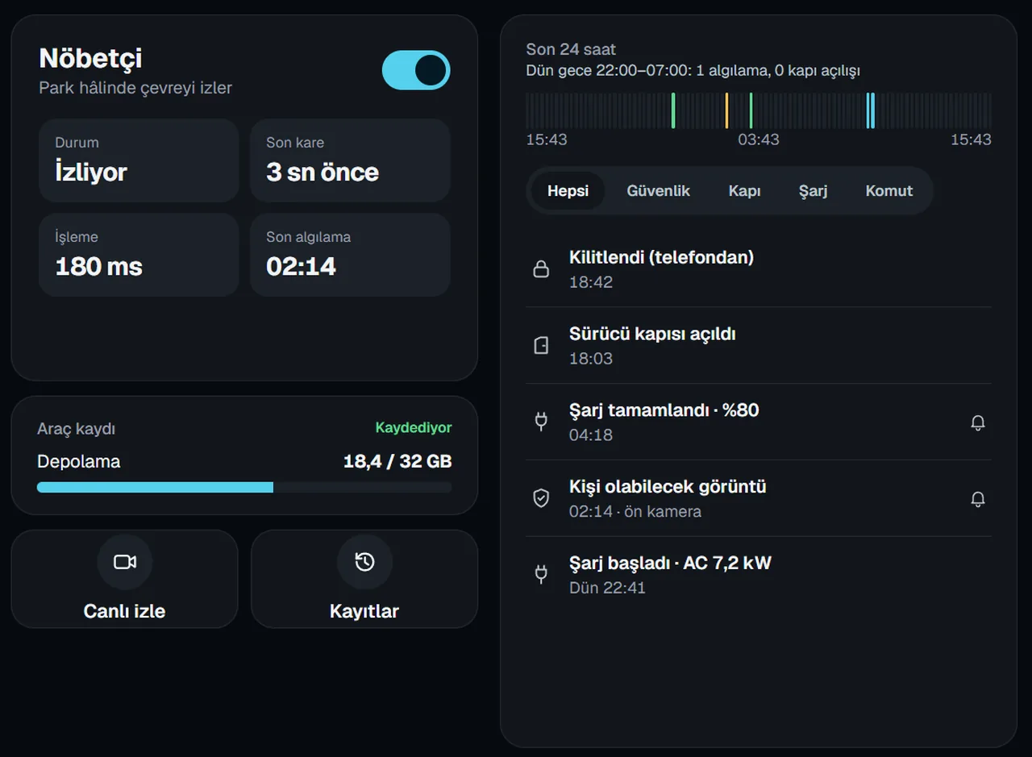
Task: Click the Depolama storage progress bar
Action: [x=244, y=487]
